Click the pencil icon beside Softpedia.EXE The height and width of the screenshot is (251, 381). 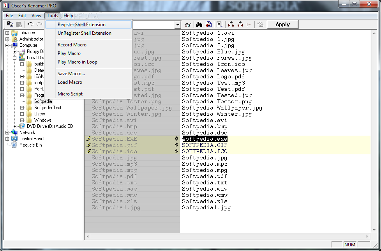[x=89, y=139]
